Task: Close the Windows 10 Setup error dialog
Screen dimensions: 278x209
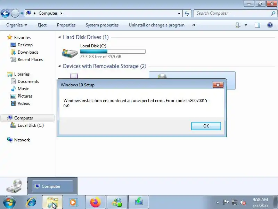Action: coord(218,85)
